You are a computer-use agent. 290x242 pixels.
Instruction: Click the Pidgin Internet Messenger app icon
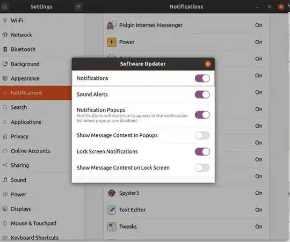click(x=112, y=25)
